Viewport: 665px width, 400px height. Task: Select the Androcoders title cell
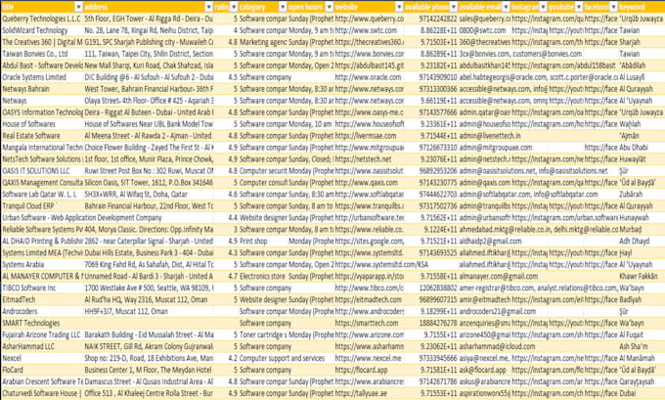tap(41, 311)
